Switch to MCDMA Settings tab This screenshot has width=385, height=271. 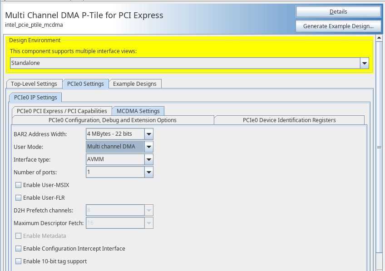(x=138, y=111)
